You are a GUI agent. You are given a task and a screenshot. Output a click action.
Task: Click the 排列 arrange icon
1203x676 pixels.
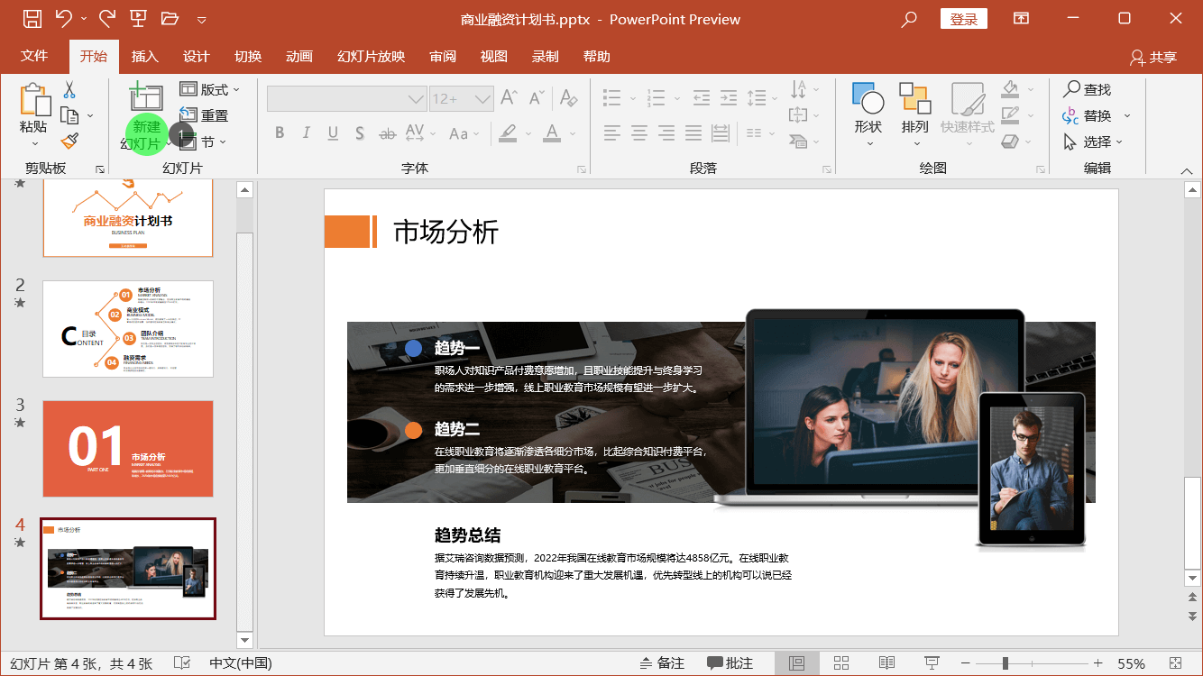coord(914,98)
